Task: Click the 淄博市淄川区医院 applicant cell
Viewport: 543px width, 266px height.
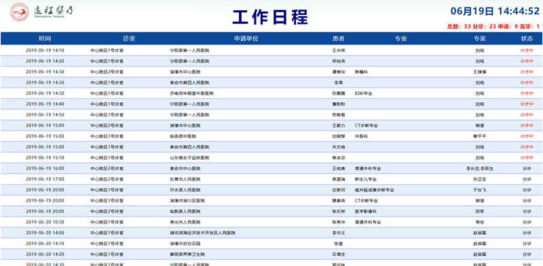Action: pyautogui.click(x=187, y=201)
